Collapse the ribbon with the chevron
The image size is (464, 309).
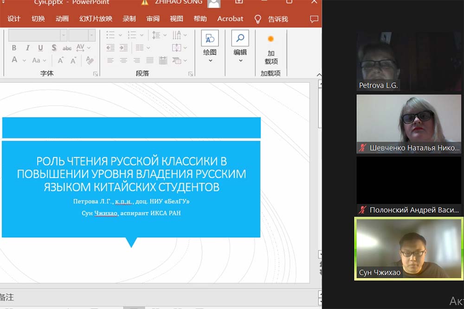[318, 75]
